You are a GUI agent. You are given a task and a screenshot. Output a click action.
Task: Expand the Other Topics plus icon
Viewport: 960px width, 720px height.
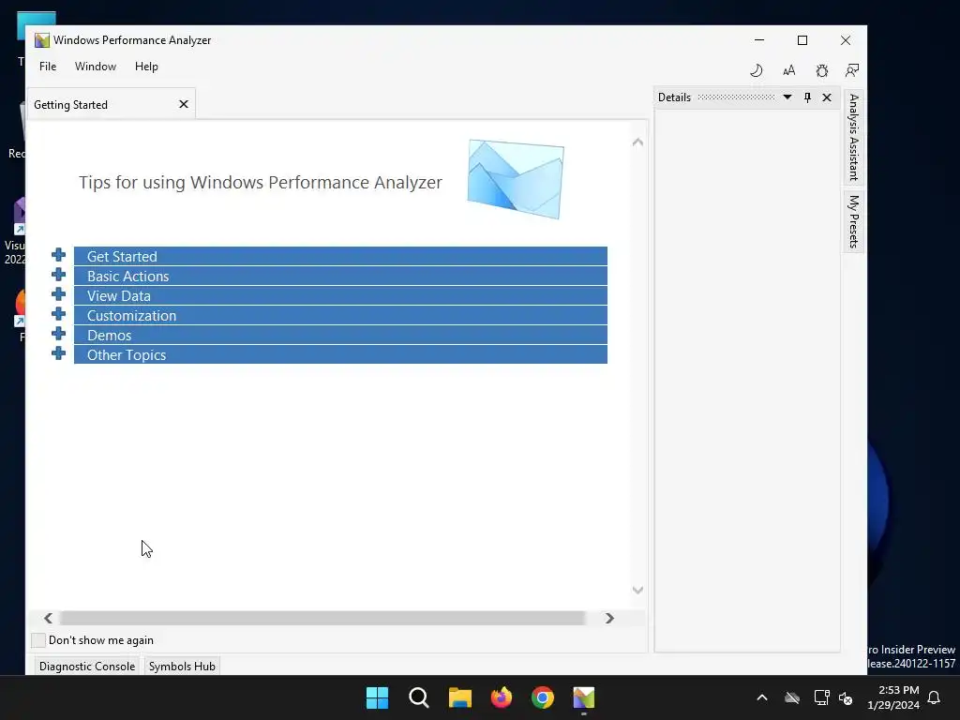[59, 353]
